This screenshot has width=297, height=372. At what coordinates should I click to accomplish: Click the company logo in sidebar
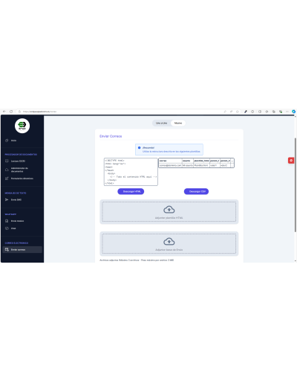(22, 126)
